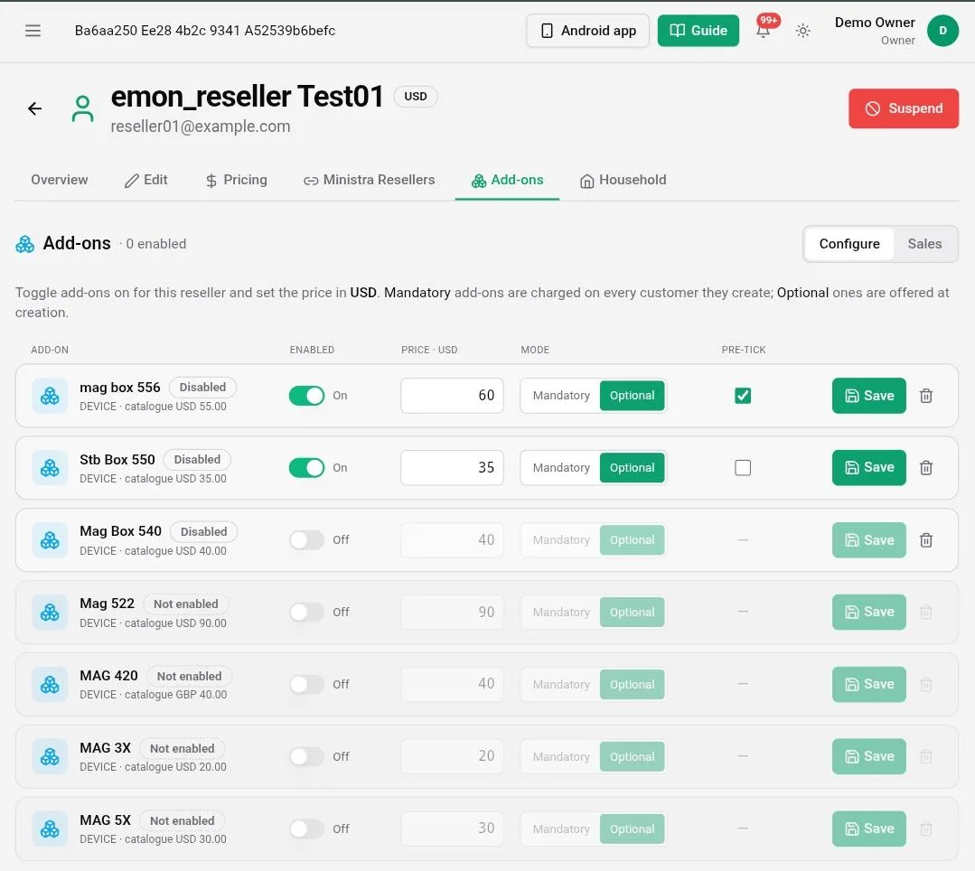Set Stb Box 550 mode to Mandatory
This screenshot has height=871, width=975.
pyautogui.click(x=561, y=467)
